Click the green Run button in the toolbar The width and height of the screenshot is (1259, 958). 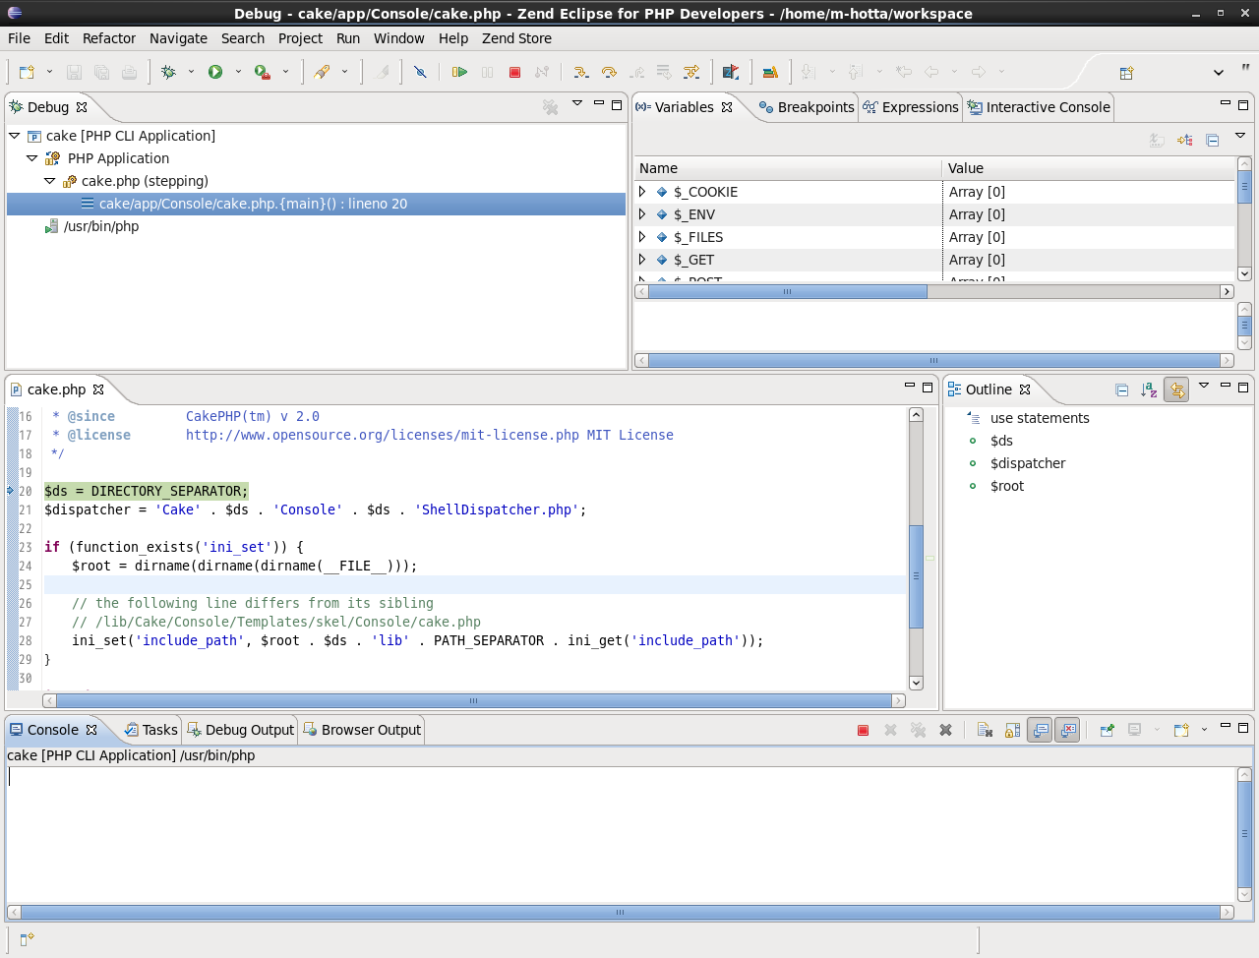pos(215,72)
